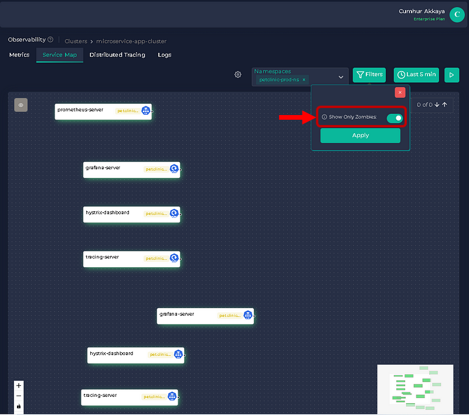469x415 pixels.
Task: Open the Last 5 min time range selector
Action: tap(416, 75)
